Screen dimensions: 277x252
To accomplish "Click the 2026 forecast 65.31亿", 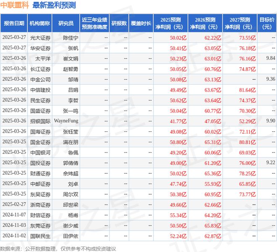I will [213, 142].
